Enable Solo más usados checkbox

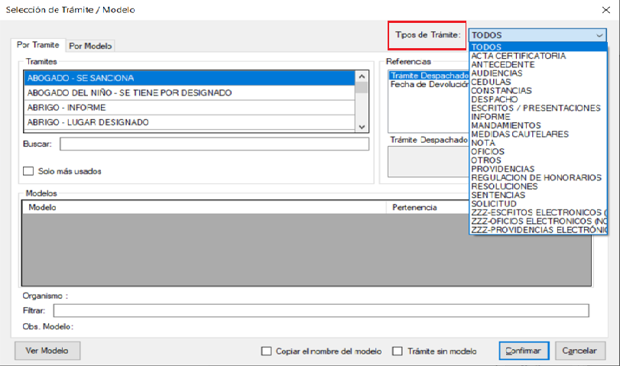pos(30,171)
